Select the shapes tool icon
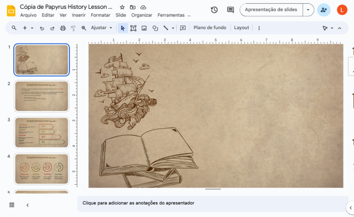The width and height of the screenshot is (354, 217). 155,28
